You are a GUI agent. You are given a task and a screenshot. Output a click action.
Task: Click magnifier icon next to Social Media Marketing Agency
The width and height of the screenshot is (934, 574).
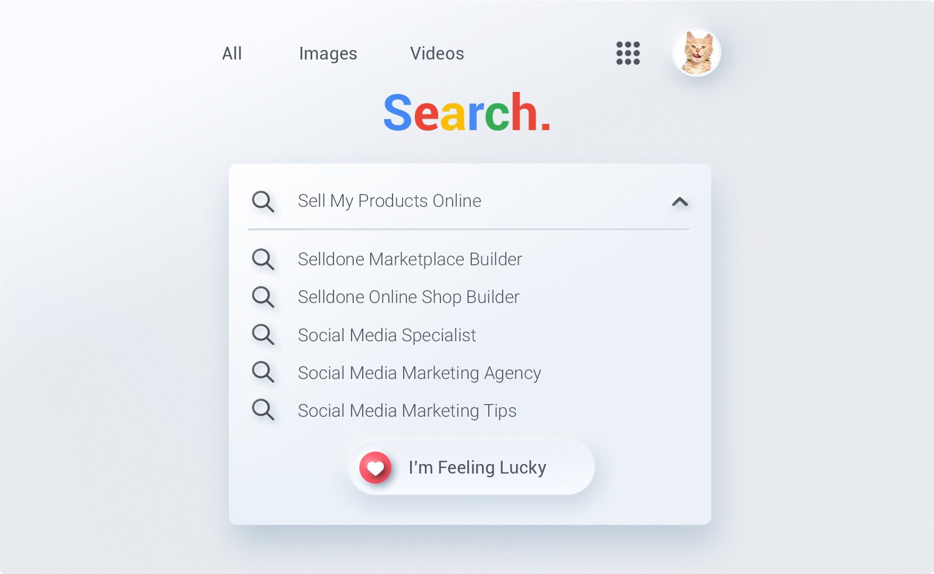click(263, 372)
